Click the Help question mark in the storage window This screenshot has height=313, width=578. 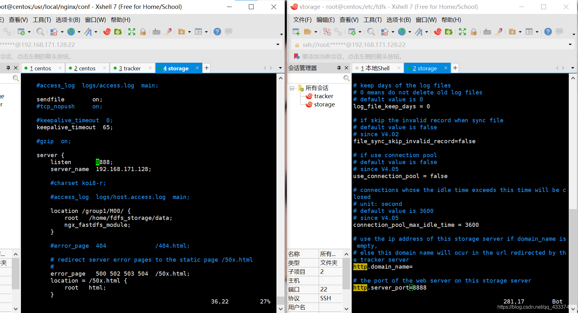coord(548,32)
